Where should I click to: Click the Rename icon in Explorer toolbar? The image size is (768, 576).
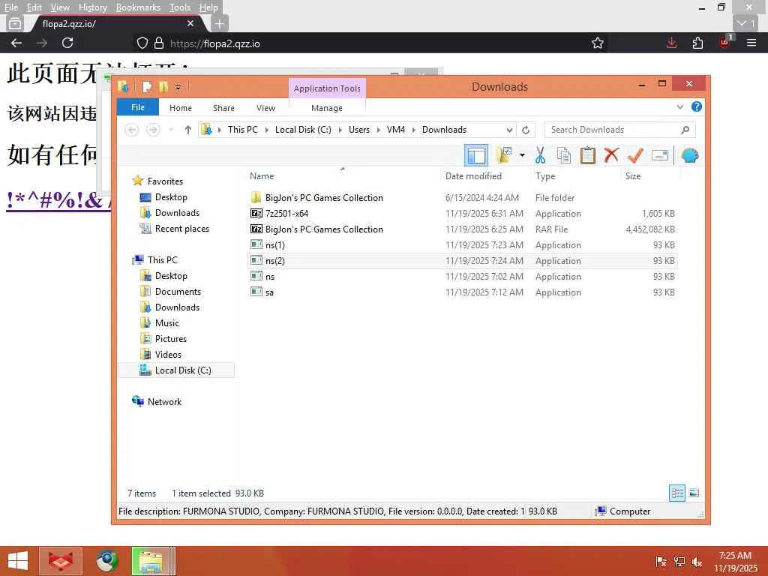(660, 156)
